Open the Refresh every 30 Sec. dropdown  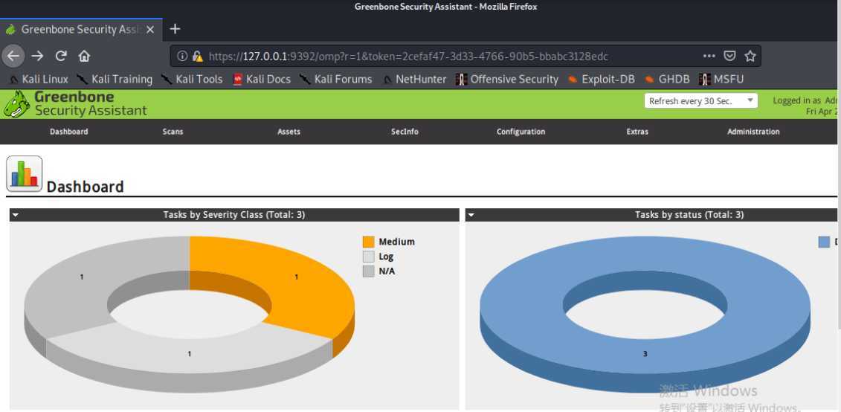(701, 101)
